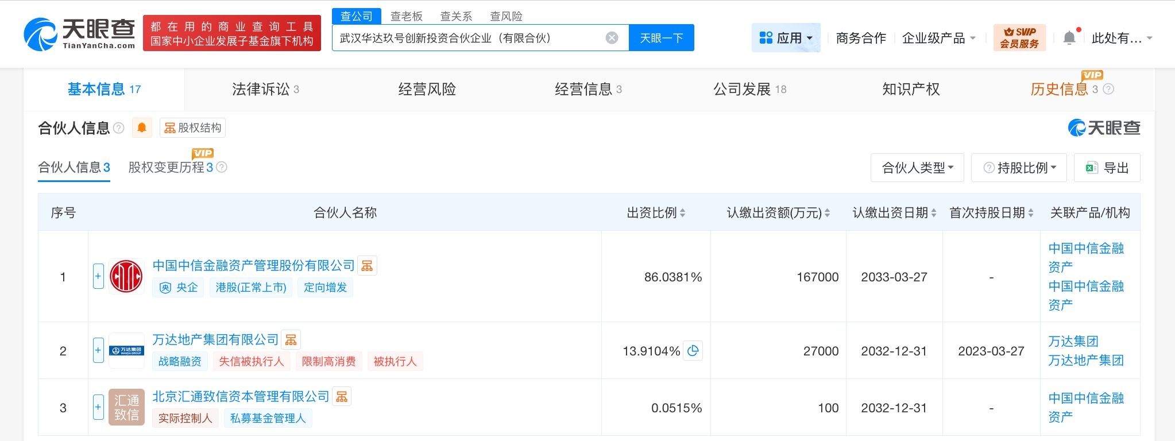Click the orange bell alert icon beside 合伙人信息
The image size is (1175, 441).
click(x=142, y=127)
